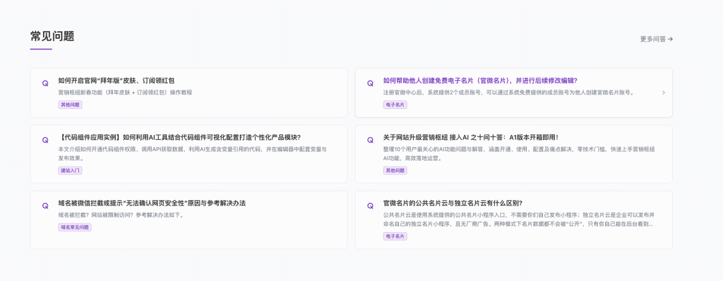Select 电子名片 tag under 创建免费电子名片 question

pos(395,105)
